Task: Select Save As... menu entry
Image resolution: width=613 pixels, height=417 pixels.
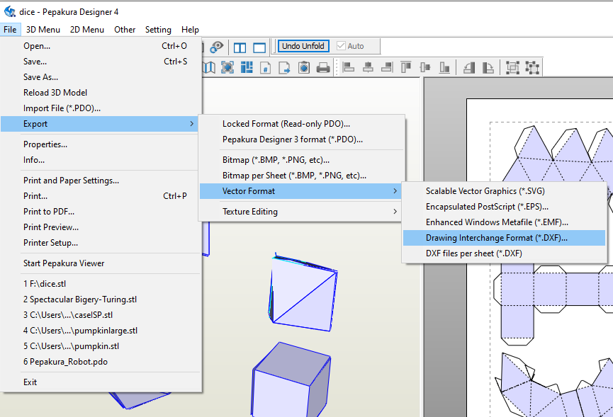Action: coord(101,77)
